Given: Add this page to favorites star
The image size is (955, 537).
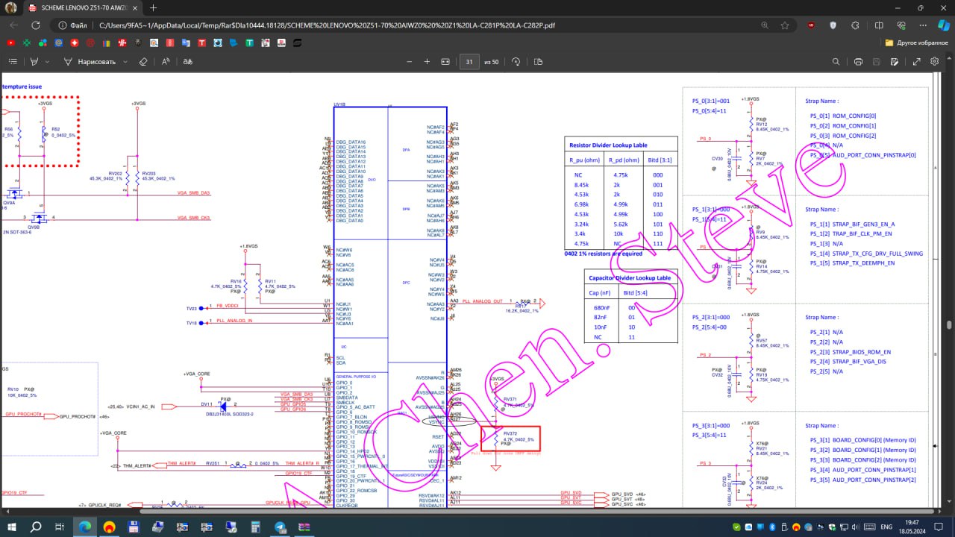Looking at the screenshot, I should click(x=785, y=25).
